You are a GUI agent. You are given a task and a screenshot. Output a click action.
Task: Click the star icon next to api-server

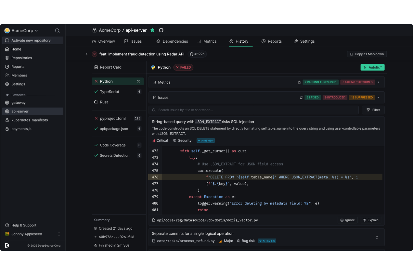[x=152, y=30]
